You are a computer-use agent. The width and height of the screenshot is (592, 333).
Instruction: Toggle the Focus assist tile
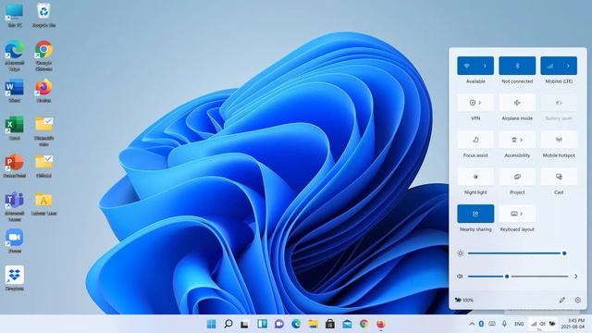pyautogui.click(x=475, y=140)
